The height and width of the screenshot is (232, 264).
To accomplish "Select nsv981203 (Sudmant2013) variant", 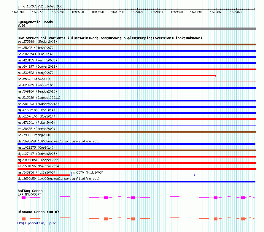I will (x=38, y=104).
